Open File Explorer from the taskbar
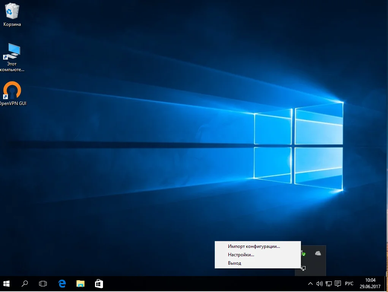This screenshot has height=292, width=388. [x=80, y=284]
